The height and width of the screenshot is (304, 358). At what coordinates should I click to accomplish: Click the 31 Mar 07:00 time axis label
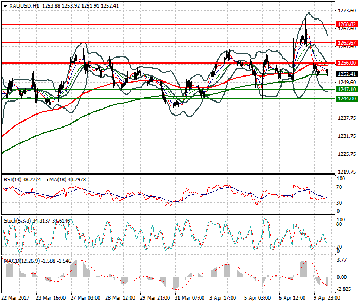tap(189, 298)
